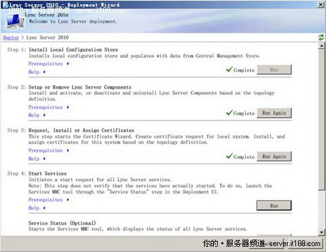Open the Deploy breadcrumb link
Image resolution: width=326 pixels, height=252 pixels.
tap(11, 38)
